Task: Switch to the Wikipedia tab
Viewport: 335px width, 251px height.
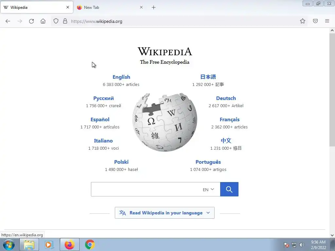Action: click(37, 7)
